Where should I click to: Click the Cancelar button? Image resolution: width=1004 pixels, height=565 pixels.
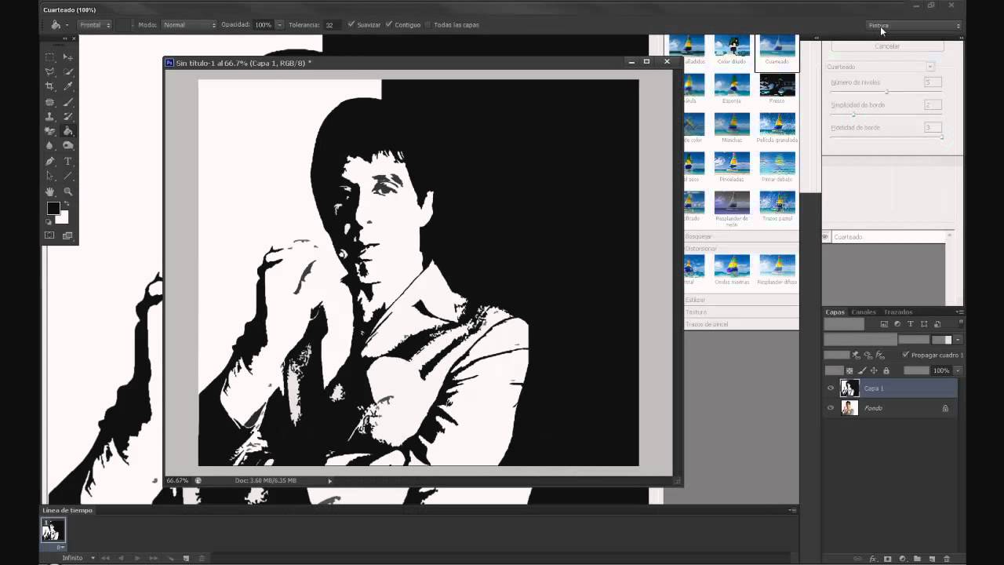(x=887, y=46)
